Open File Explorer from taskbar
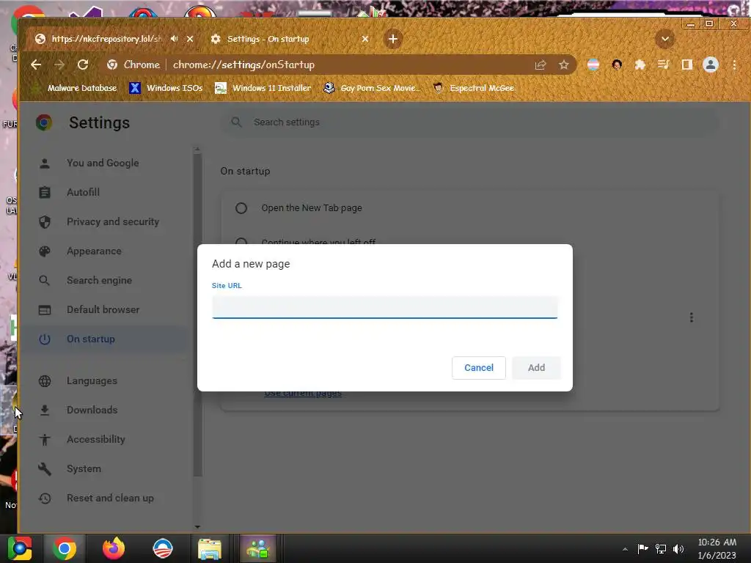The height and width of the screenshot is (563, 751). click(x=209, y=548)
